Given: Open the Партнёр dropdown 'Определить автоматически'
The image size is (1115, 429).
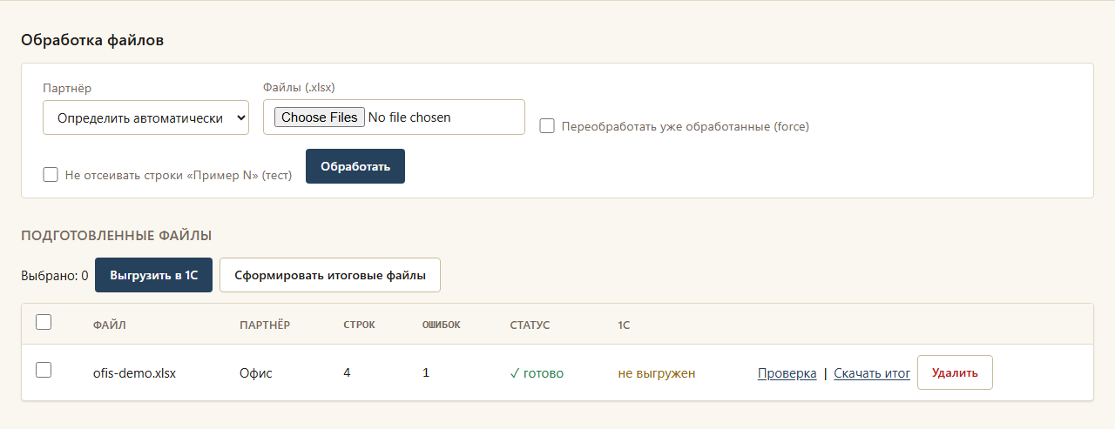Looking at the screenshot, I should click(145, 117).
